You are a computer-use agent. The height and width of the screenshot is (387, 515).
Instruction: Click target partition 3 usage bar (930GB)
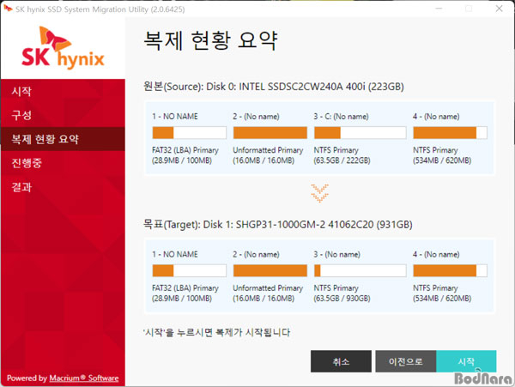pos(360,270)
